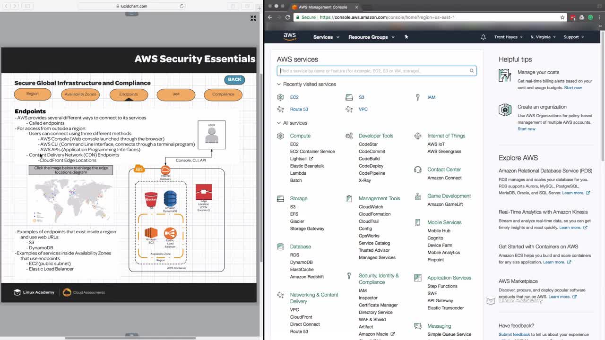Open DynamoDB in the AWS Database list
The image size is (605, 340).
point(302,262)
